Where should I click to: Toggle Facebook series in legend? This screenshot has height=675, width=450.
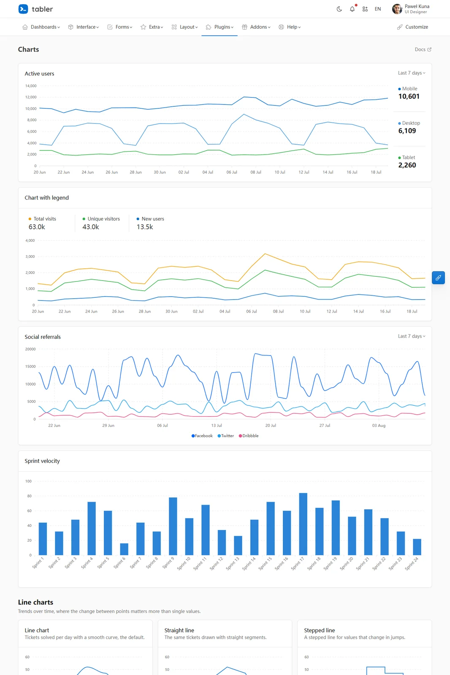pos(202,436)
